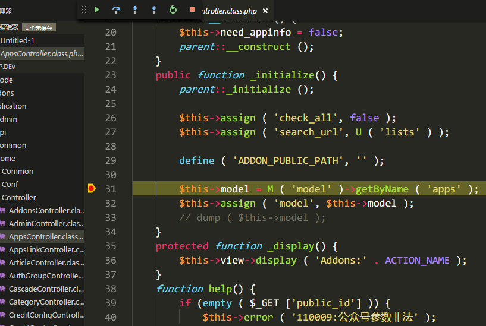Click 'lists' string on line 27
The image size is (486, 326).
[400, 132]
